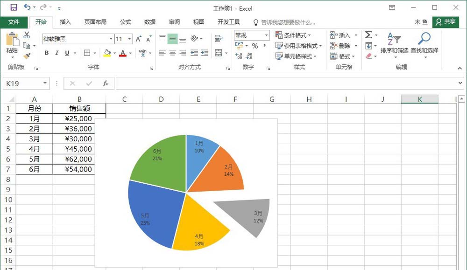Open the 常规 number format dropdown

(266, 35)
